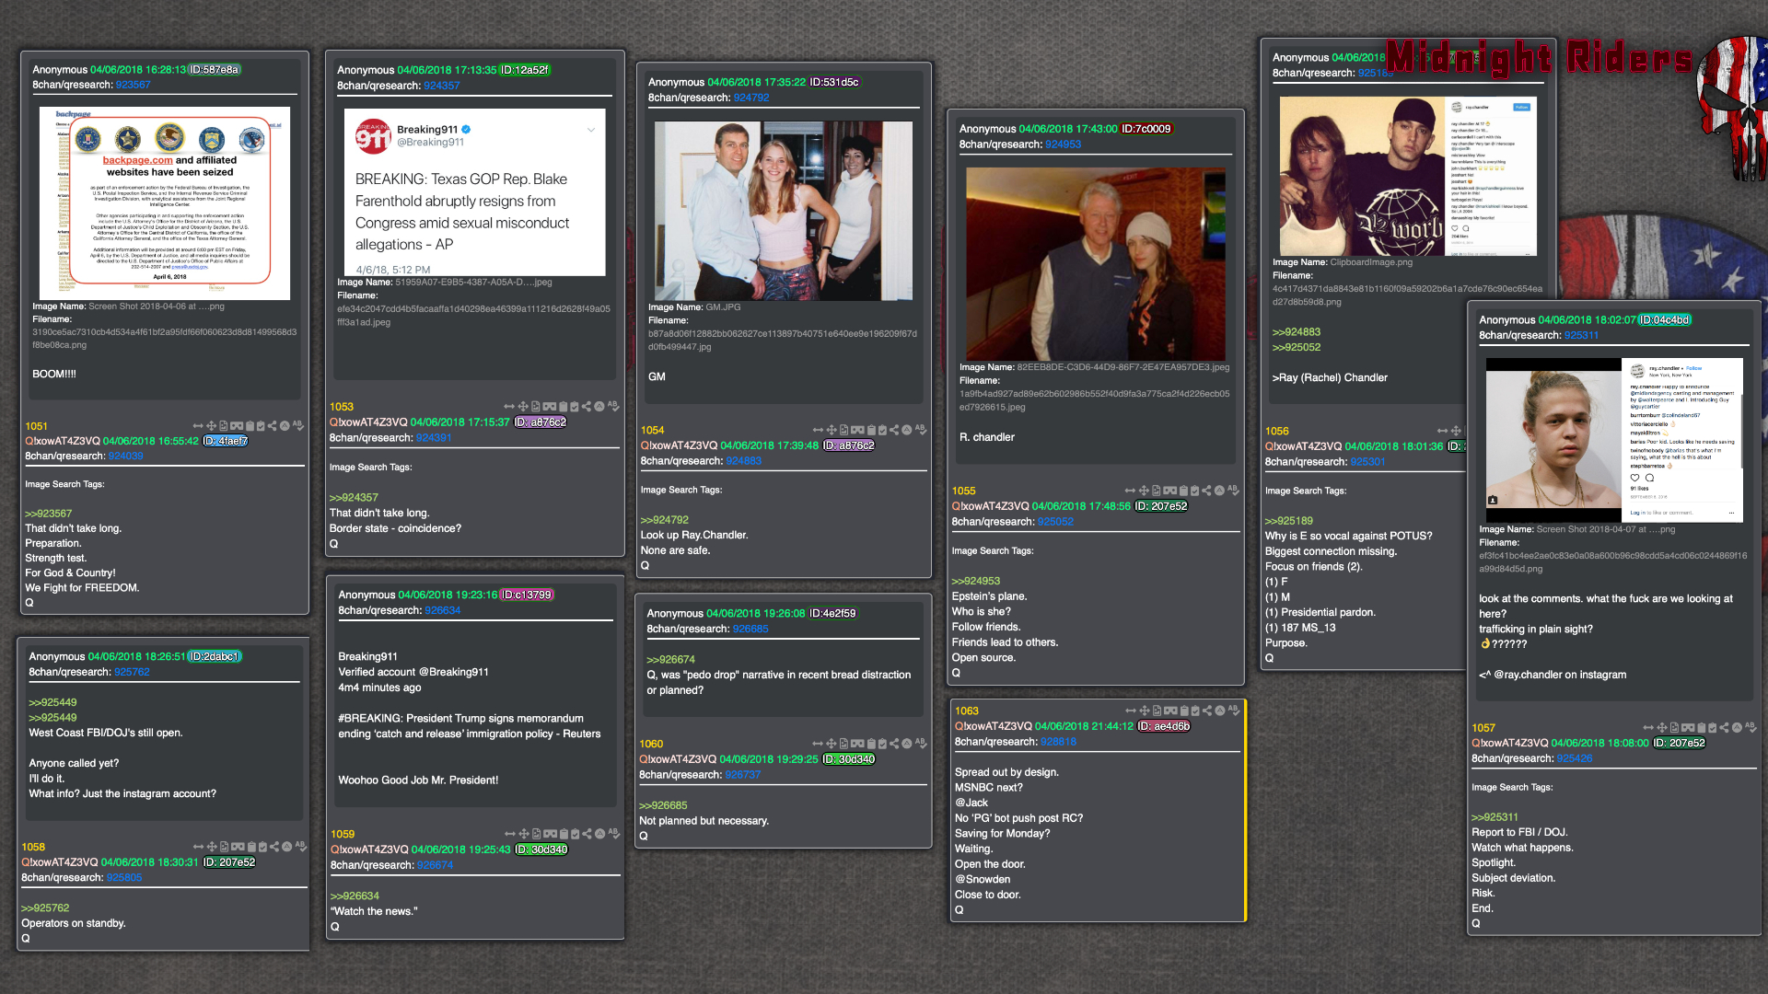This screenshot has width=1768, height=994.
Task: Click the clipboard checkmark icon on post 1063
Action: (x=1195, y=711)
